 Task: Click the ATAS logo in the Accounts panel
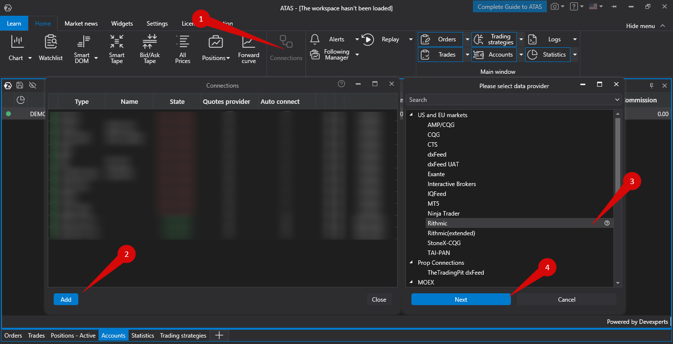coord(8,86)
